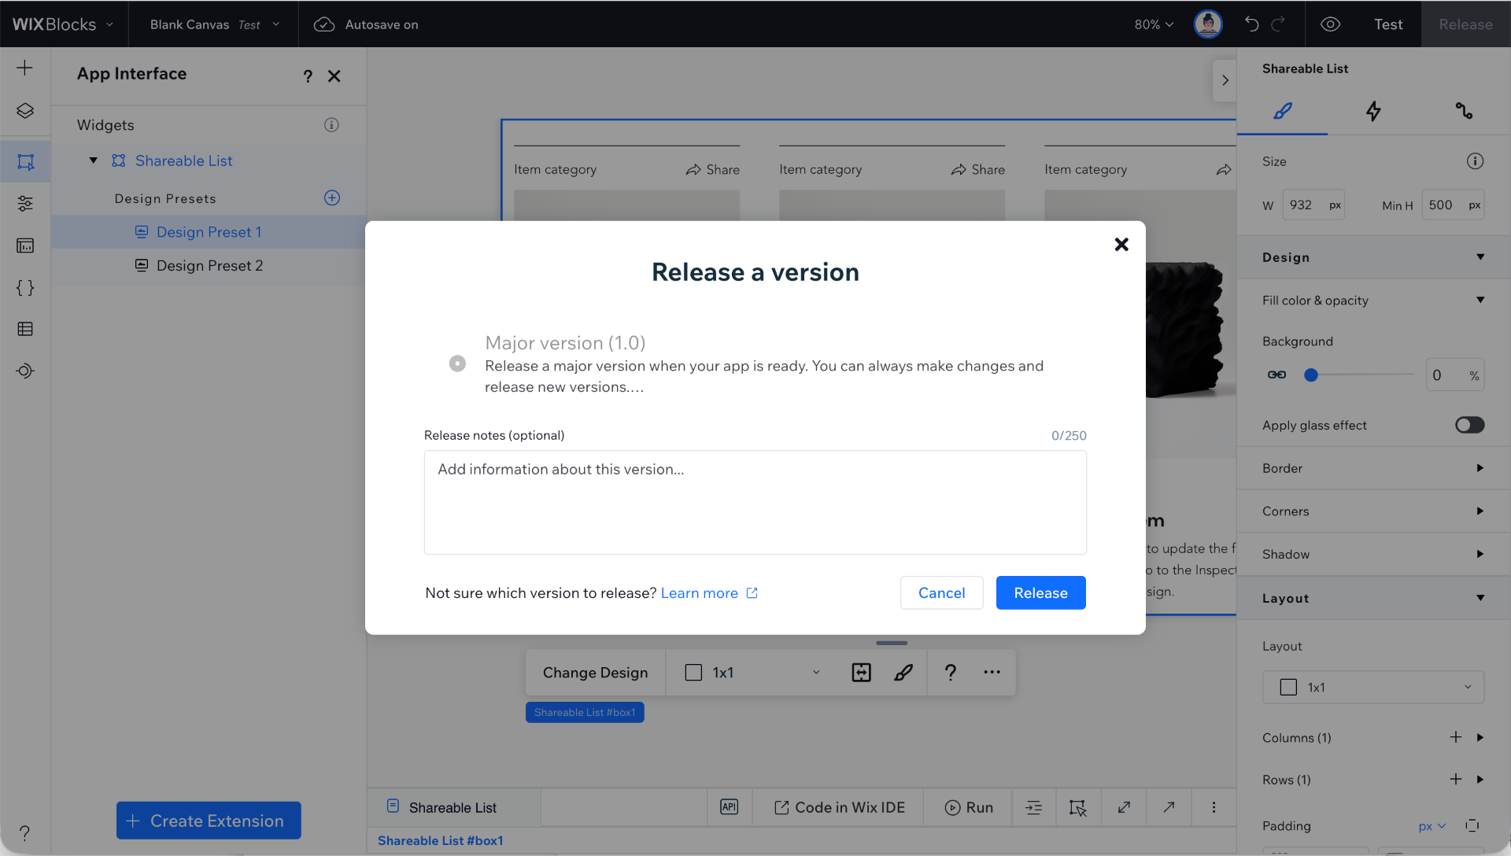
Task: Select the Major version radio button
Action: point(457,363)
